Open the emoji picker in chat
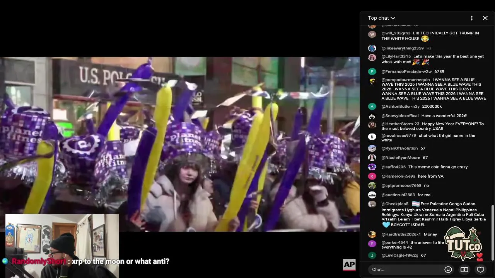This screenshot has width=495, height=278. 448,270
